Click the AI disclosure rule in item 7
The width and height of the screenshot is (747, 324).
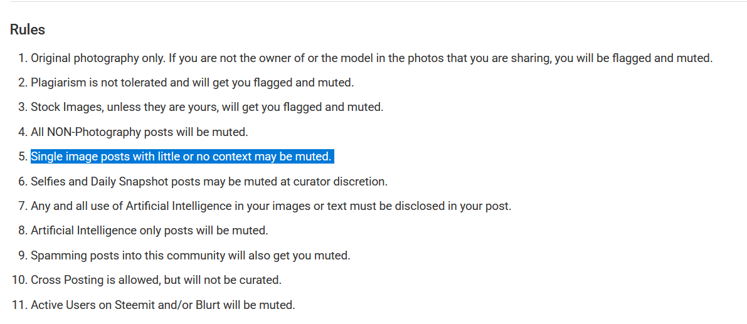(271, 206)
